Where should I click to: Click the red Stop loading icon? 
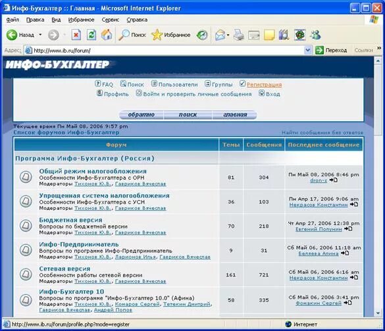point(76,35)
